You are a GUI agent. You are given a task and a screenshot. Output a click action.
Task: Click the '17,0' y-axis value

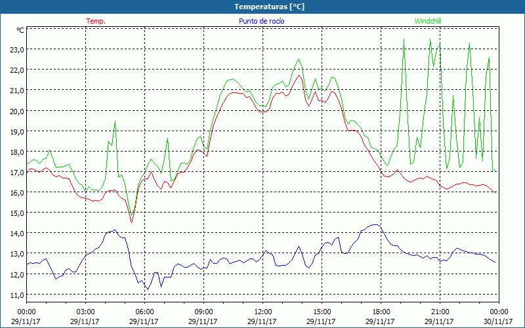[17, 173]
